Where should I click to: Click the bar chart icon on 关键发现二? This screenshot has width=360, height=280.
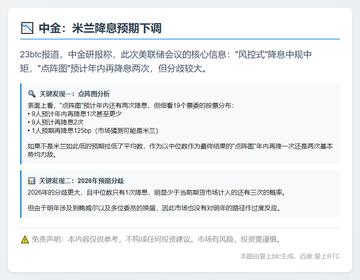[x=32, y=180]
